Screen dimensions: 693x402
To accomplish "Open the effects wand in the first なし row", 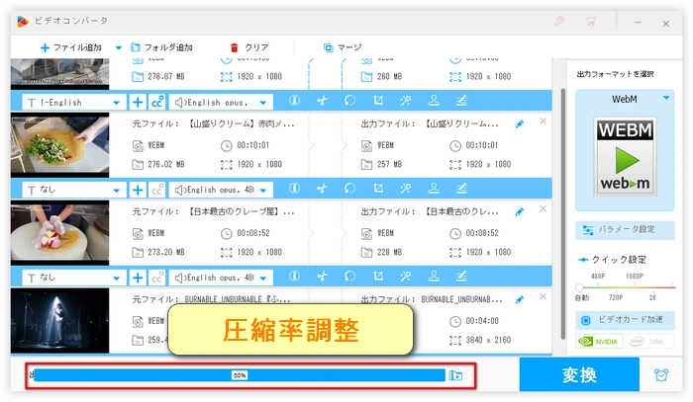I will point(406,189).
